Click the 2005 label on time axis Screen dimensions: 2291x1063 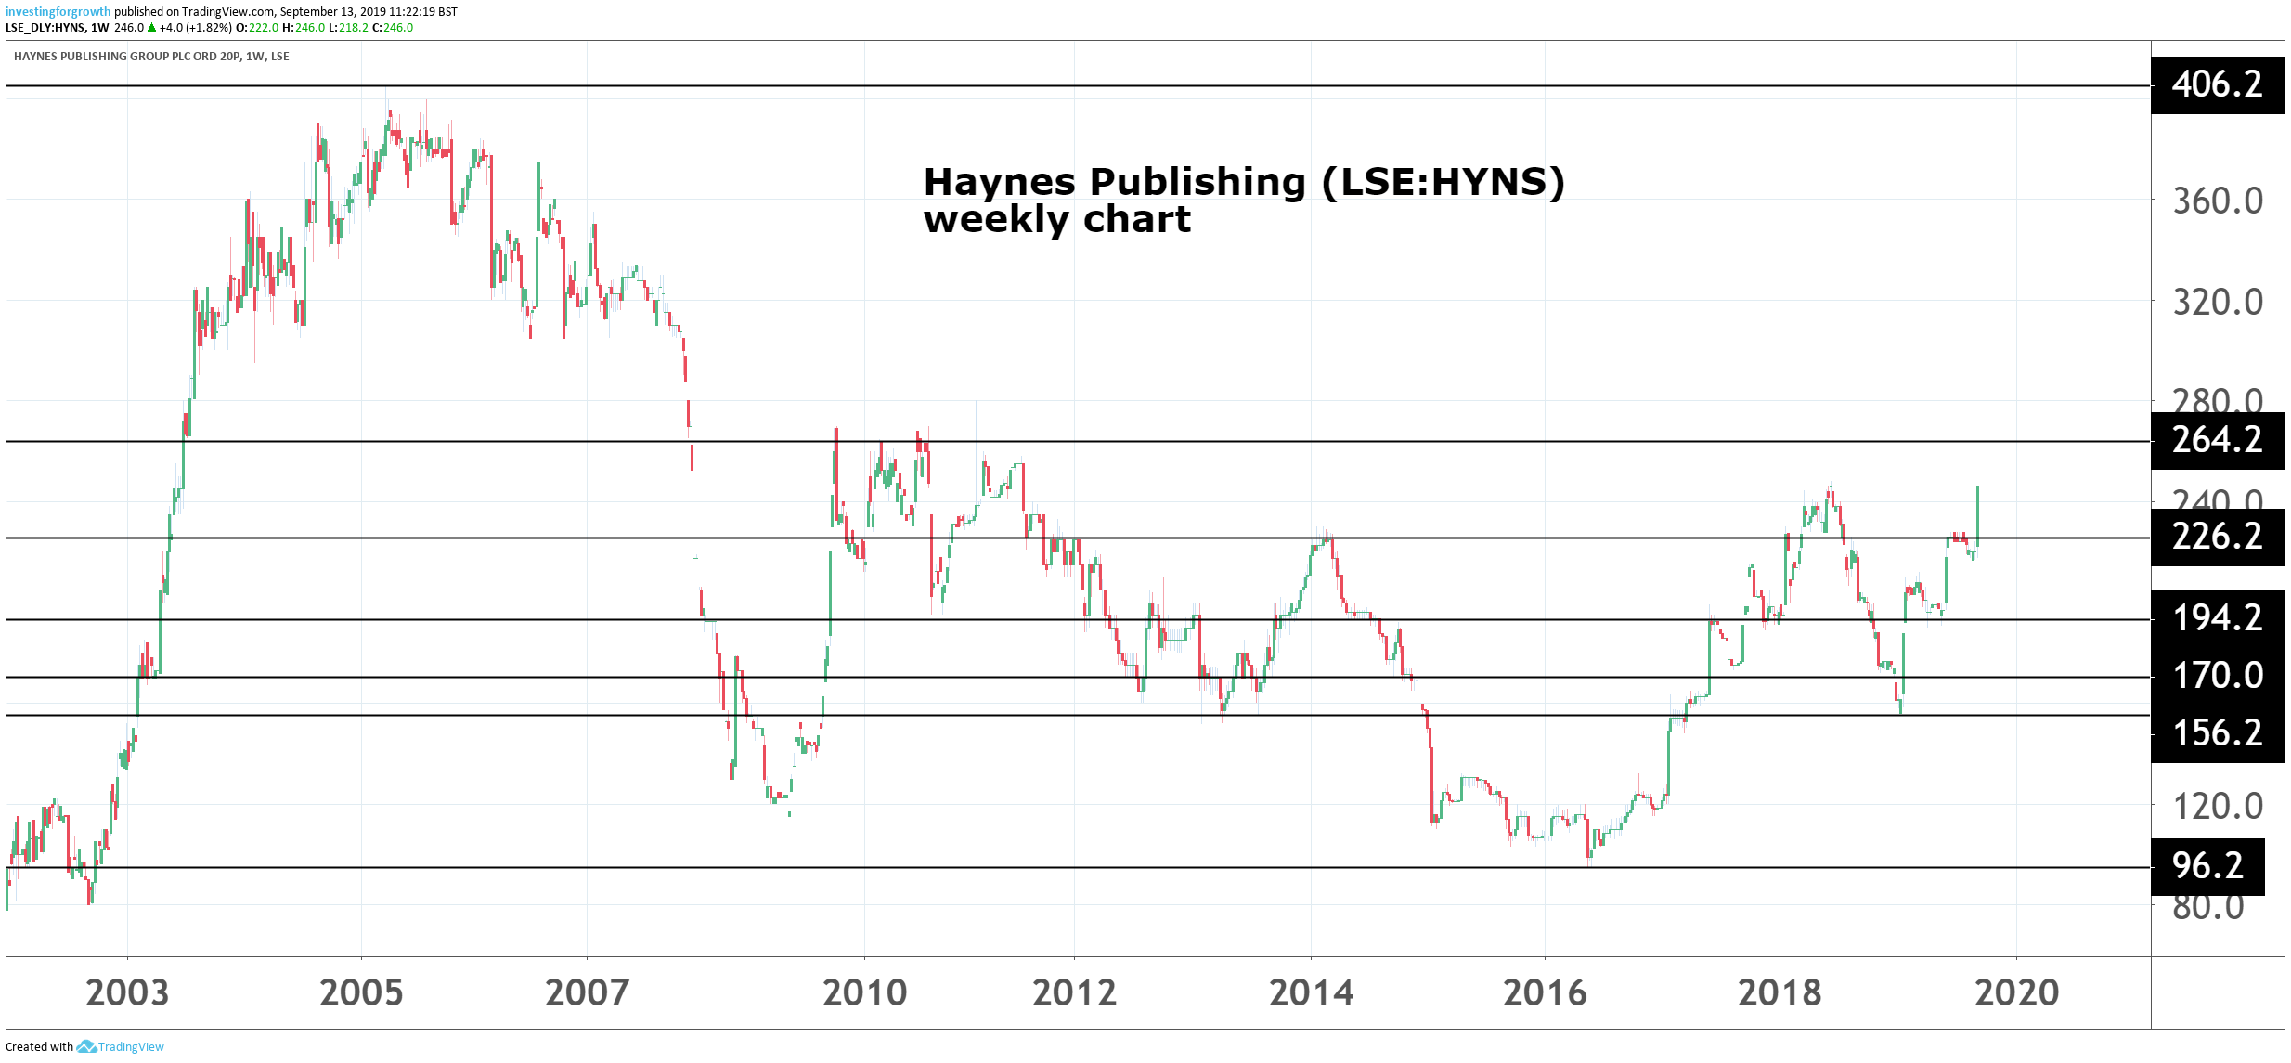coord(361,993)
